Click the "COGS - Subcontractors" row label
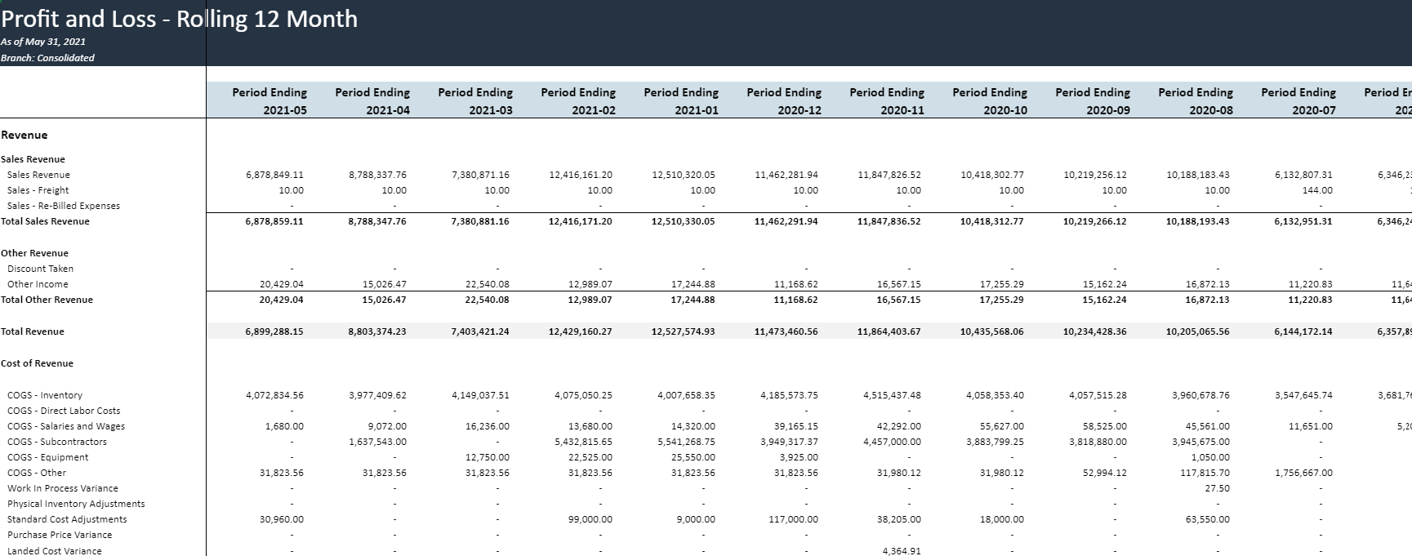The height and width of the screenshot is (556, 1412). [x=57, y=442]
